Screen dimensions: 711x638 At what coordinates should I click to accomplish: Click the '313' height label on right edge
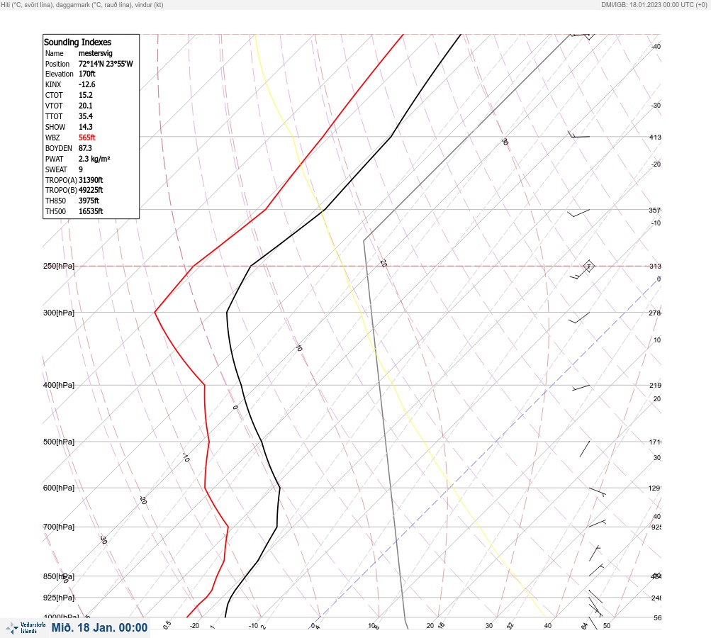[x=655, y=266]
